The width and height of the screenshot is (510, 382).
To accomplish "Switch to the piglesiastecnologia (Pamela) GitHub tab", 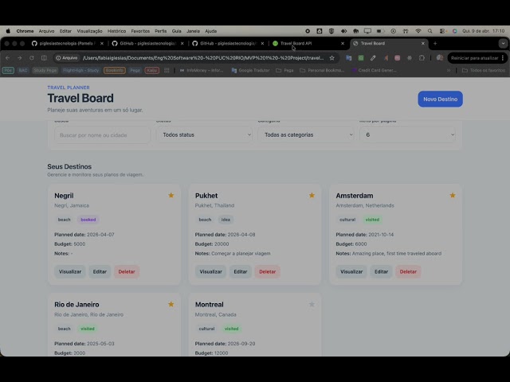I will (x=67, y=43).
